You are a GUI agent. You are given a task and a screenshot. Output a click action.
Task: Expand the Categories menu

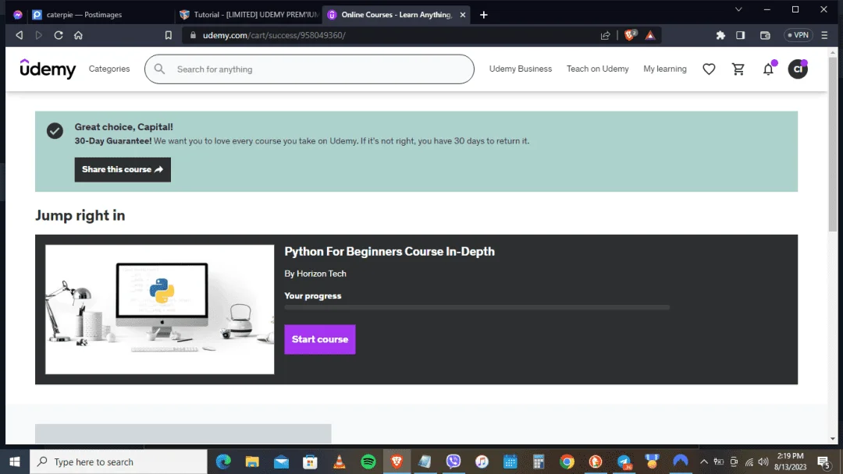point(109,69)
